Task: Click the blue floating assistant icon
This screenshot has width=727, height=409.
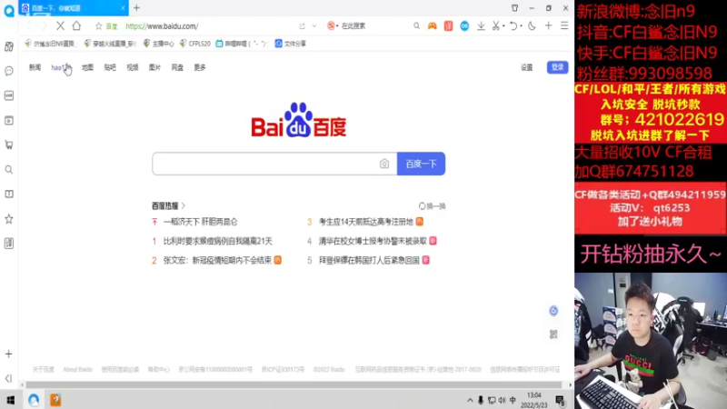Action: pyautogui.click(x=553, y=311)
